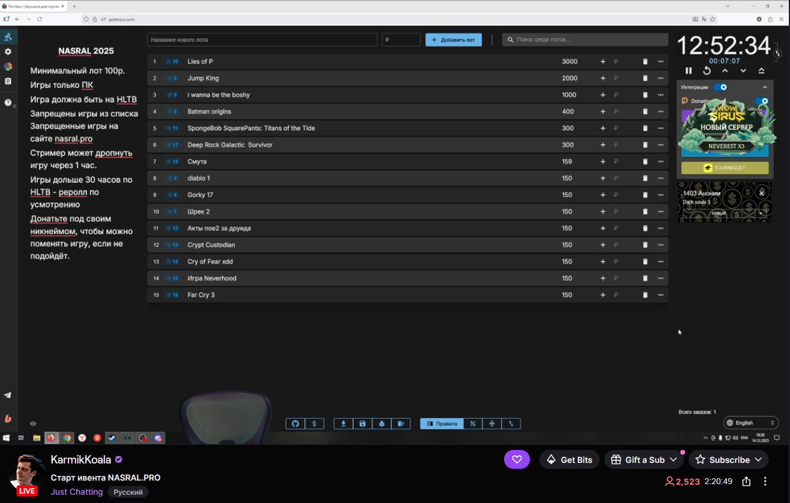Click the double-up arrow next to timer controls

(x=762, y=71)
